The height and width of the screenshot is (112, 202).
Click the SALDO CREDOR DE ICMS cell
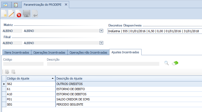(129, 99)
